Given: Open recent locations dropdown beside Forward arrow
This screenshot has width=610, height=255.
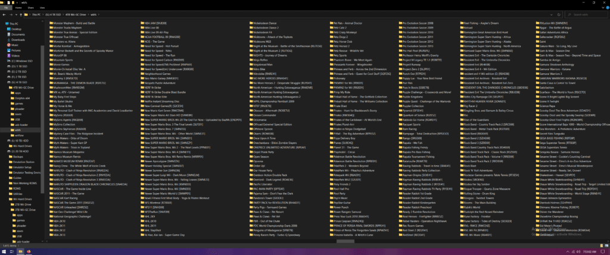Looking at the screenshot, I should click(16, 15).
